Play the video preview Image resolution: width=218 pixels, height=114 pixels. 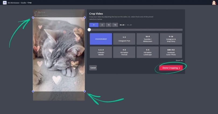(x=94, y=25)
